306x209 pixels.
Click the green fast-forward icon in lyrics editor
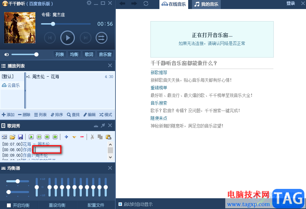(x=55, y=137)
